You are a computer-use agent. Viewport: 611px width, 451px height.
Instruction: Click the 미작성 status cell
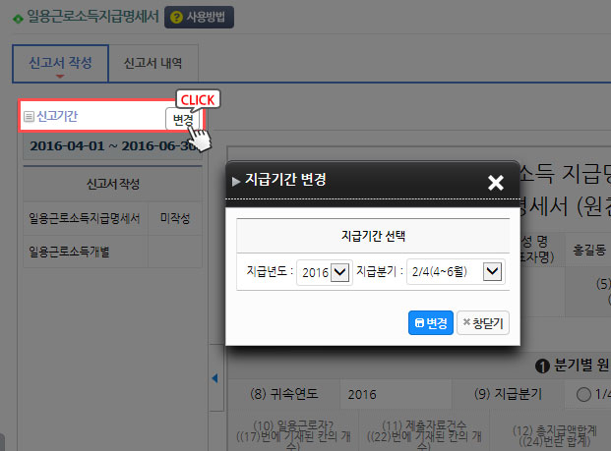pyautogui.click(x=175, y=218)
